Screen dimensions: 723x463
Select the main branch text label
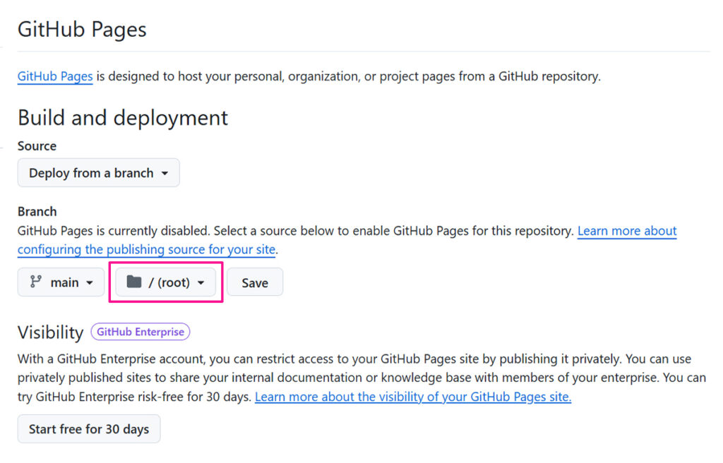click(64, 282)
